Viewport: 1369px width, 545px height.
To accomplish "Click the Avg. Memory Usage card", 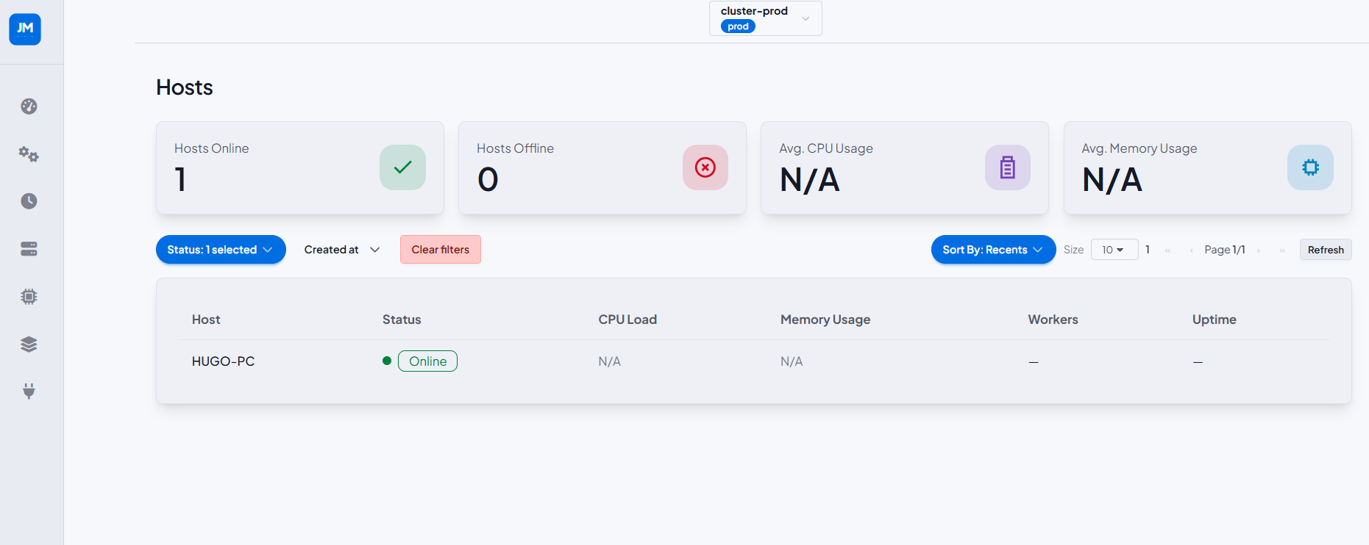I will click(x=1208, y=168).
